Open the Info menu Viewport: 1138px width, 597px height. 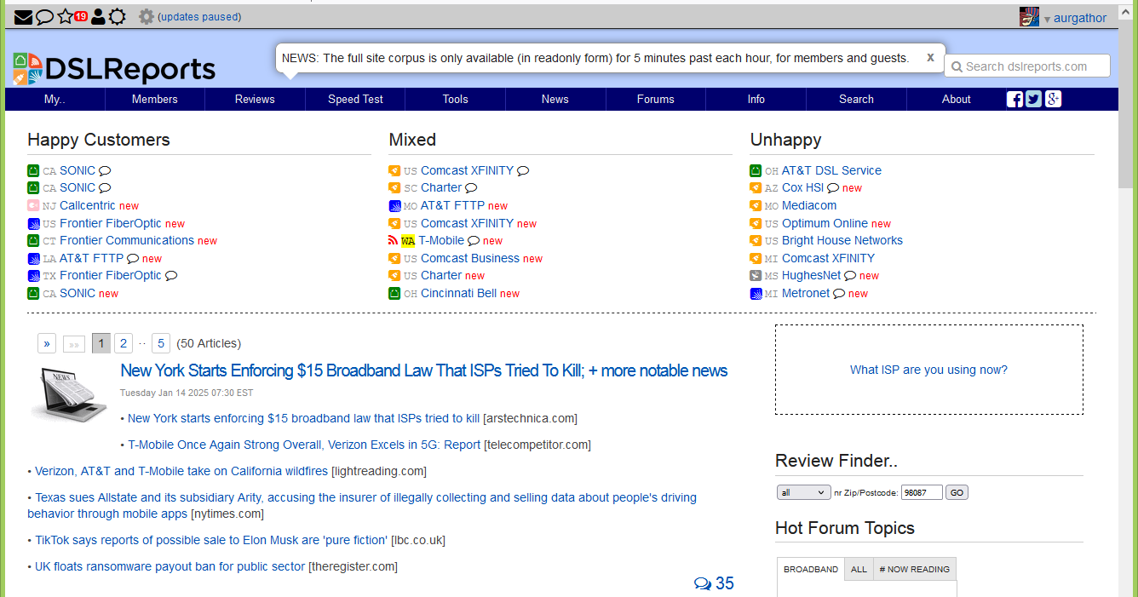[x=756, y=99]
